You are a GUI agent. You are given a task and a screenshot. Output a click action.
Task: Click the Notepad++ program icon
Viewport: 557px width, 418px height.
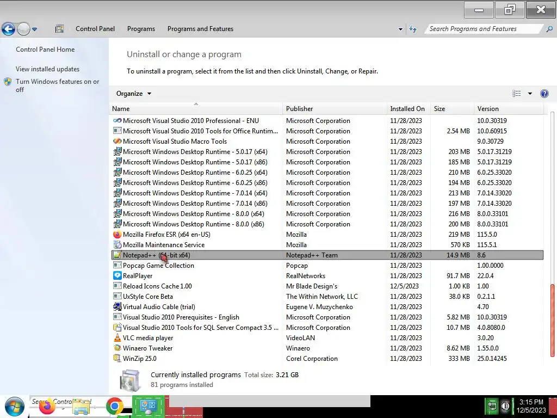117,255
